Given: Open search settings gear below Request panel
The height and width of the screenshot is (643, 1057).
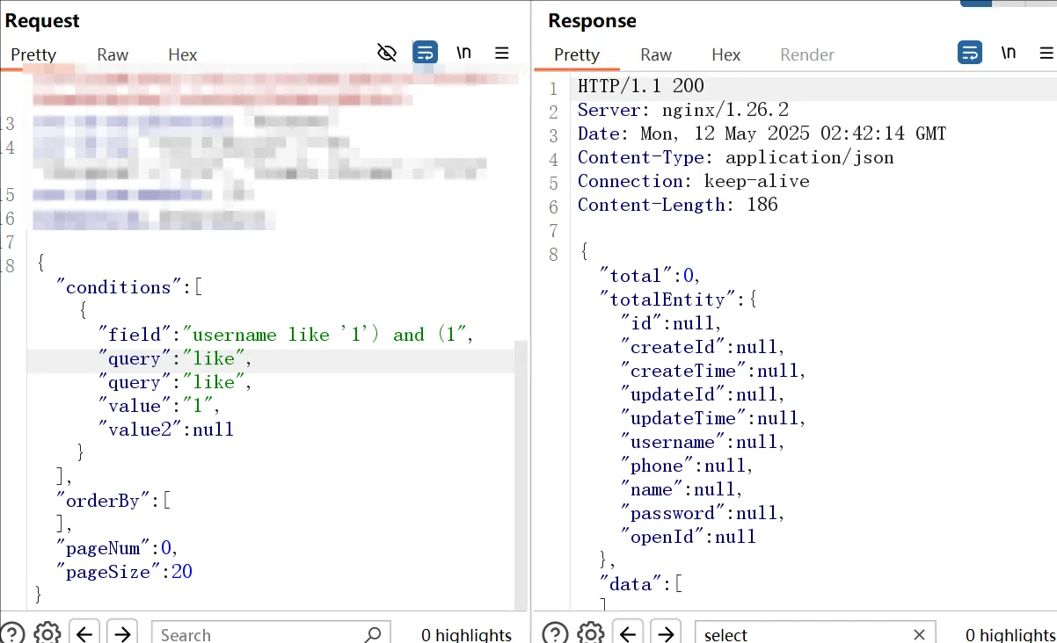Looking at the screenshot, I should 47,633.
